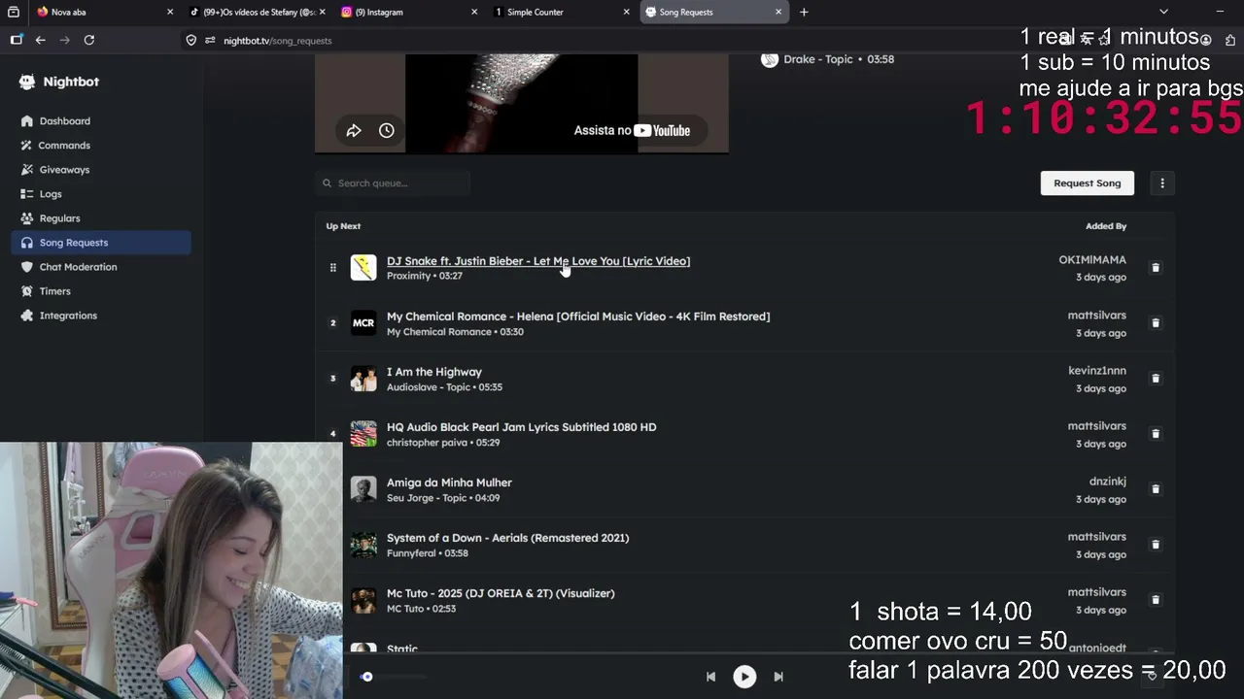The height and width of the screenshot is (699, 1244).
Task: Delete Amiga da Minha Mulher from queue
Action: click(x=1156, y=489)
